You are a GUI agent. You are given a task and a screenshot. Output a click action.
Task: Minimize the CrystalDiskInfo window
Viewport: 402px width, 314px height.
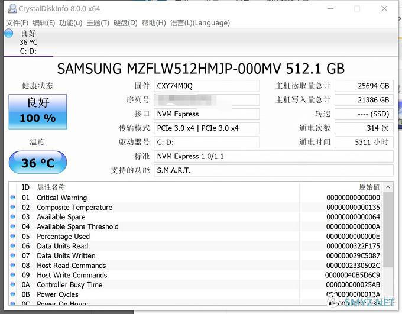point(330,8)
